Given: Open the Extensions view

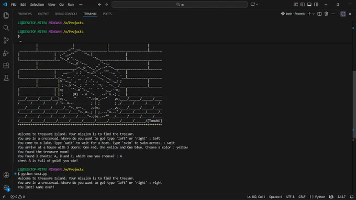Looking at the screenshot, I should tap(6, 65).
